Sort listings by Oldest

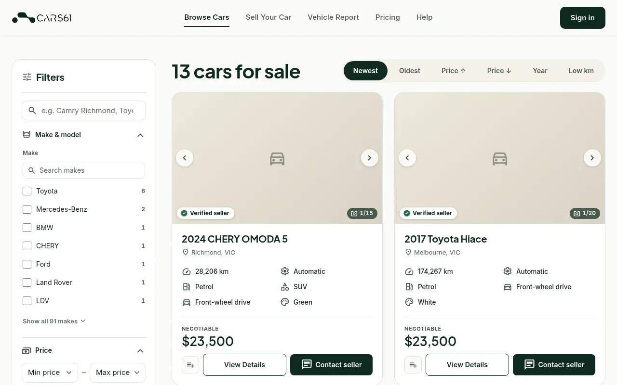(410, 71)
